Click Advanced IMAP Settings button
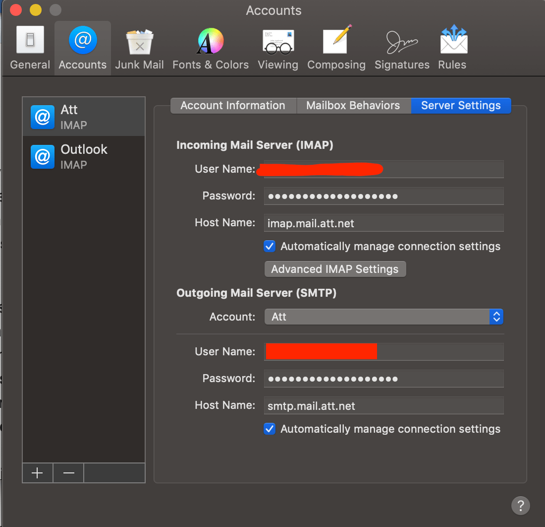 click(x=335, y=269)
